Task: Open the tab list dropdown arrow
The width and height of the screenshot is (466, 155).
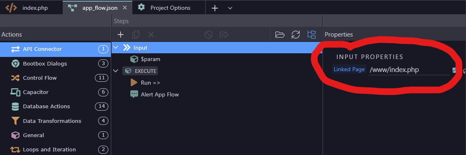Action: point(230,8)
